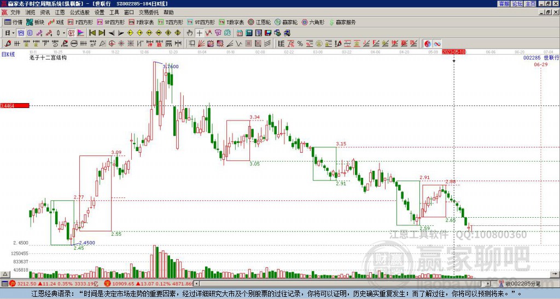The width and height of the screenshot is (560, 299).
Task: Open the 9P四方形 tool
Action: coord(110,22)
